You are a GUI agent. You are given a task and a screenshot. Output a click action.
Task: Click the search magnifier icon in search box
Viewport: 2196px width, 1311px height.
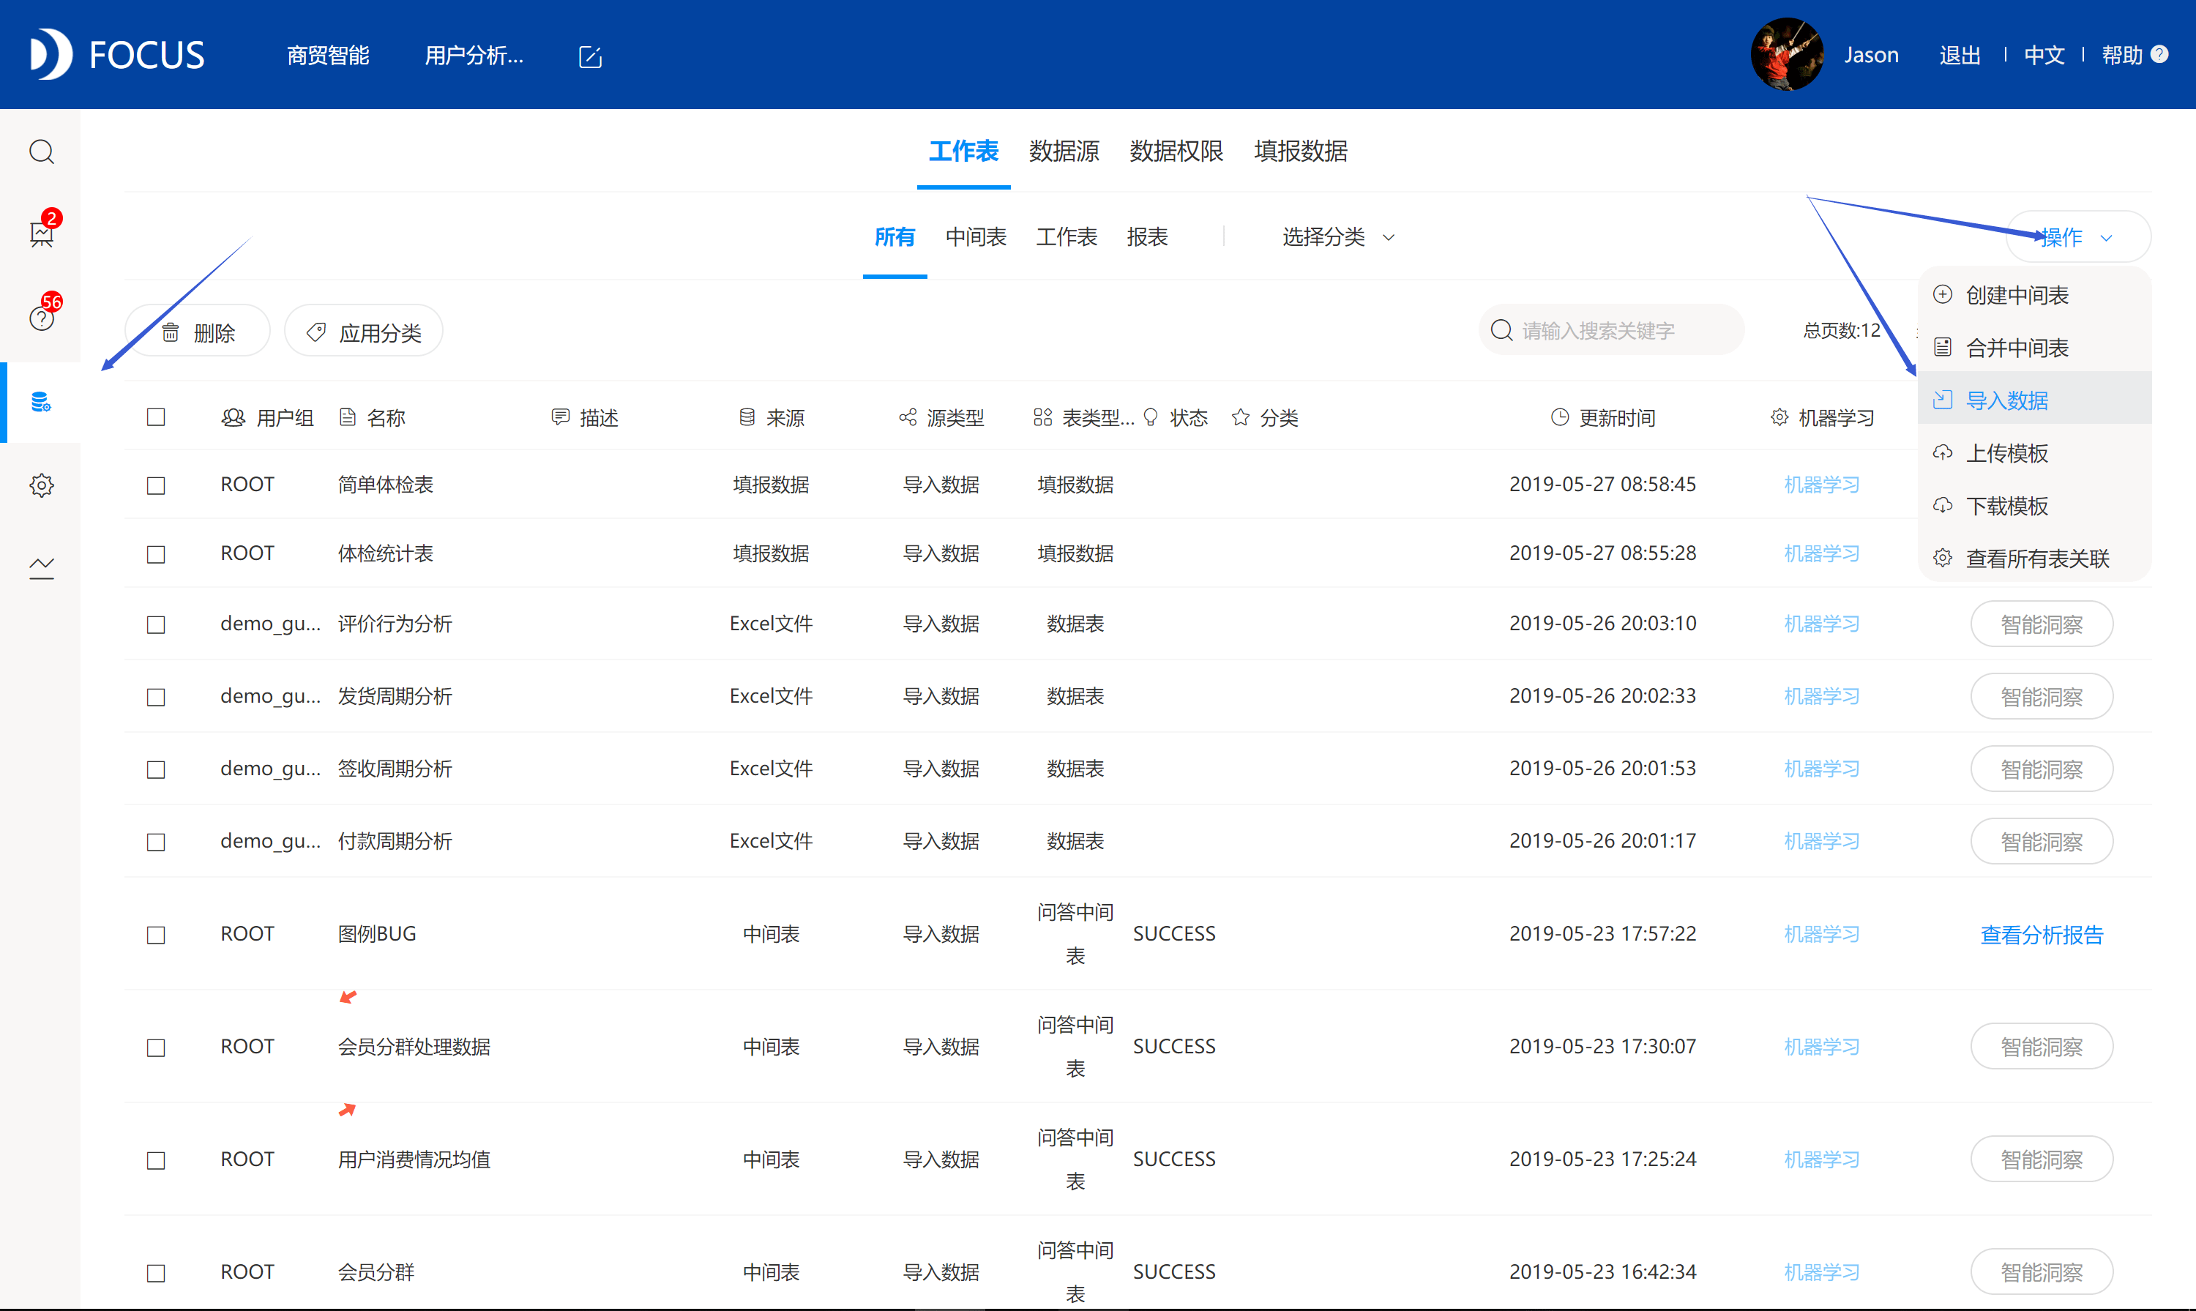click(1501, 330)
